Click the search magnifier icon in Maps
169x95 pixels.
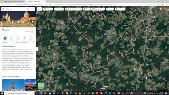28,9
